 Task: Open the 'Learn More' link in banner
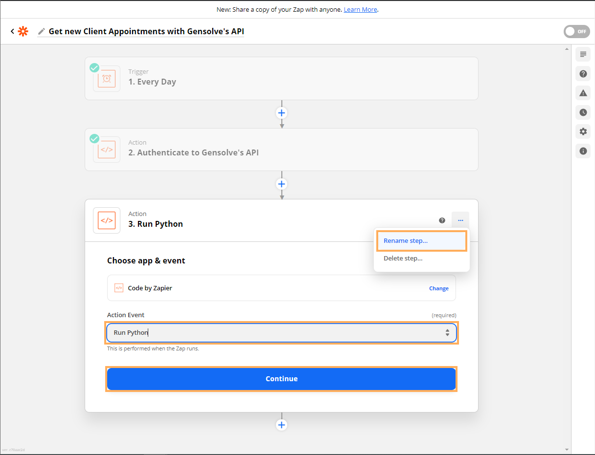361,9
